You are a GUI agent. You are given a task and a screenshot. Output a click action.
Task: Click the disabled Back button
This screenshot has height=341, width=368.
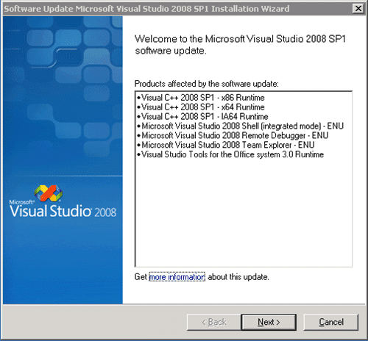(214, 322)
